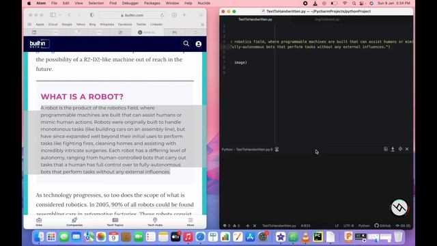Change LF line ending in status bar
The image size is (437, 246).
click(x=337, y=225)
